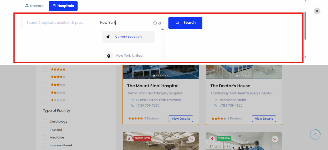Click overlay scrollbar down arrow

pyautogui.click(x=305, y=57)
